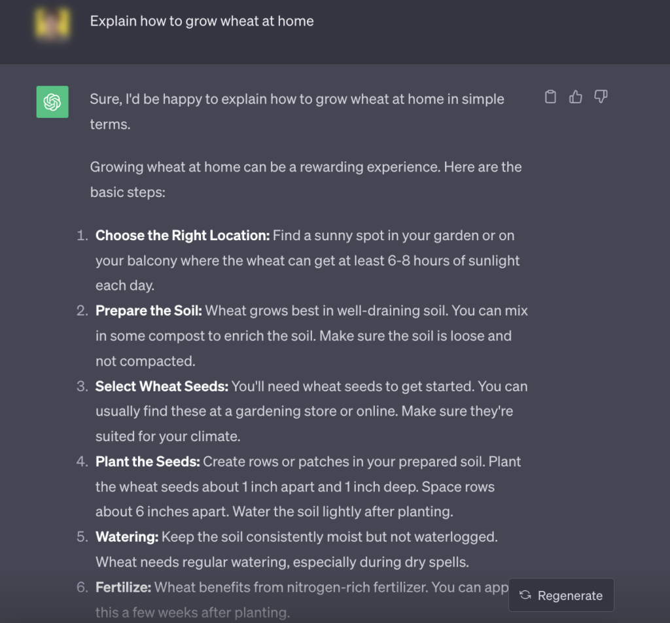The height and width of the screenshot is (623, 670).
Task: Select the "Select Wheat Seeds:" step heading
Action: click(x=162, y=386)
